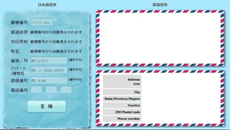Click the (漢字不可) note beside 部屋番号

[75, 80]
